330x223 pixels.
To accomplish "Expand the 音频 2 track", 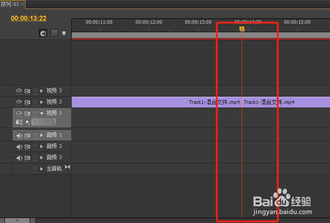I will tap(41, 146).
